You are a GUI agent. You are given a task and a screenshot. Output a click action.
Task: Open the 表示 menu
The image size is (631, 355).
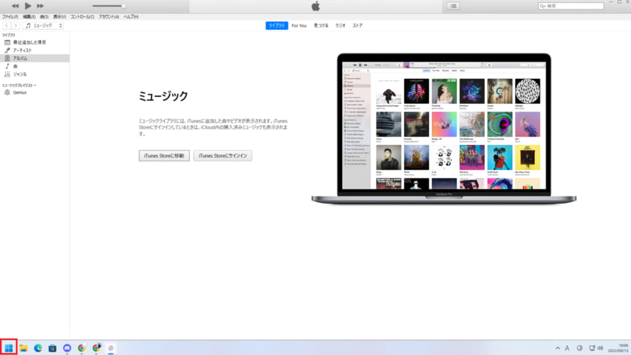tap(60, 17)
